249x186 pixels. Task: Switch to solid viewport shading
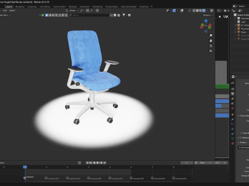(x=197, y=10)
